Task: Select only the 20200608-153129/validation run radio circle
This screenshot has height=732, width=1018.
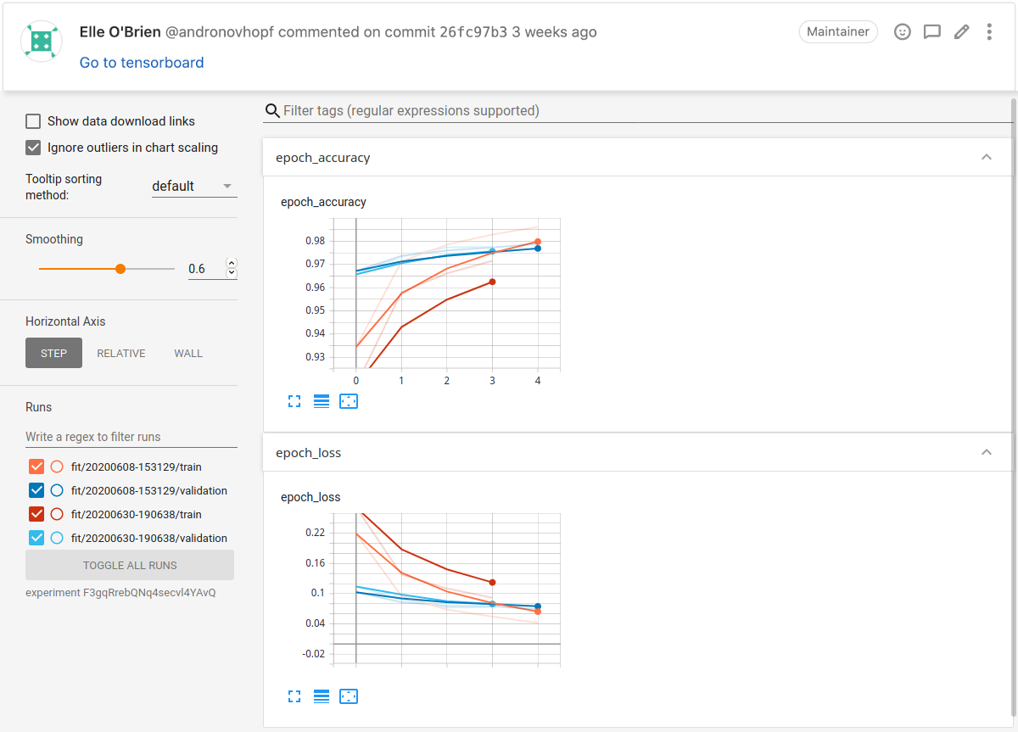Action: tap(57, 490)
